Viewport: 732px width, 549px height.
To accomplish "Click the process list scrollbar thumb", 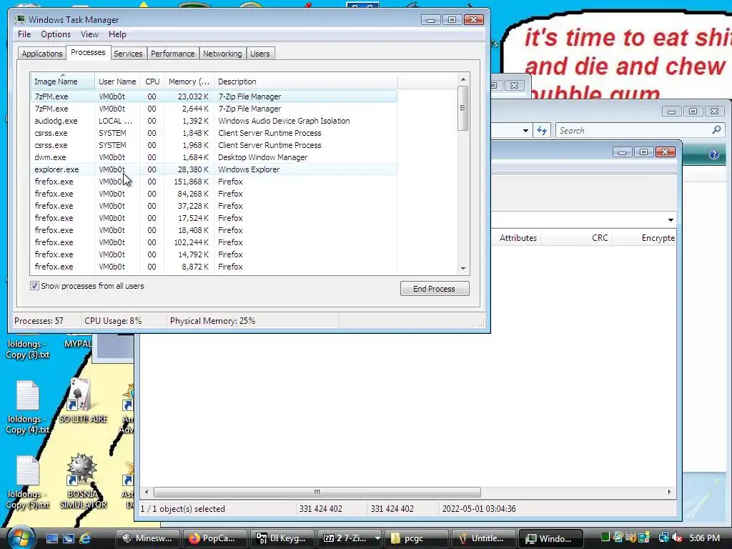I will 463,109.
